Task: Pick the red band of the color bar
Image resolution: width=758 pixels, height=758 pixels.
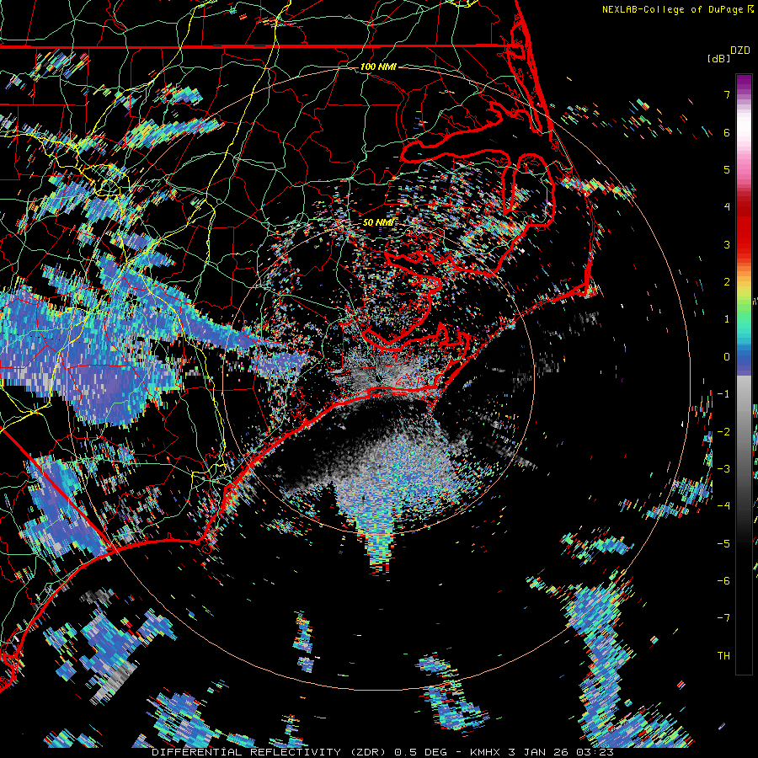Action: (744, 227)
